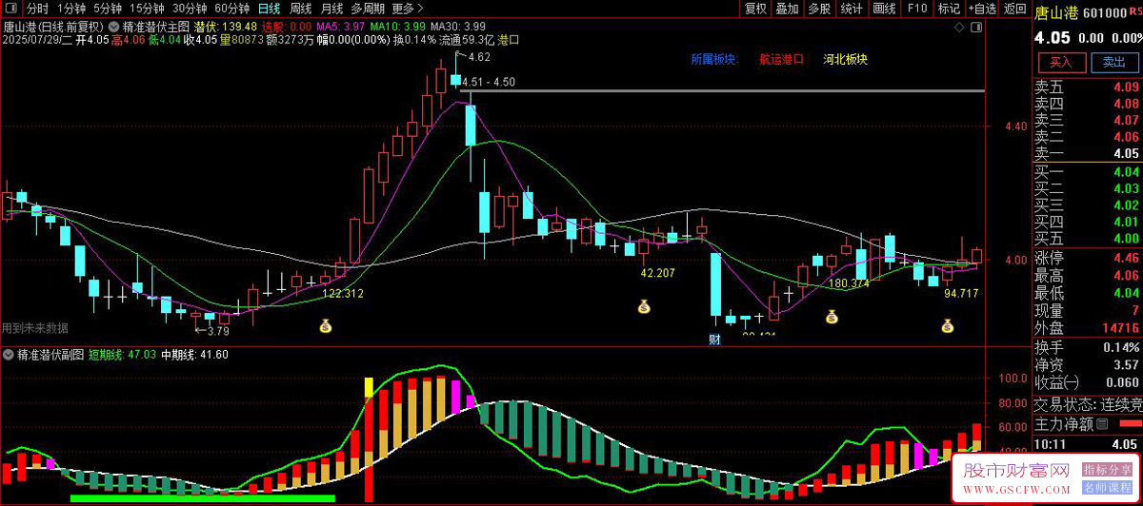This screenshot has height=506, width=1143.
Task: Click the green horizontal bar in sub-chart
Action: tap(203, 497)
